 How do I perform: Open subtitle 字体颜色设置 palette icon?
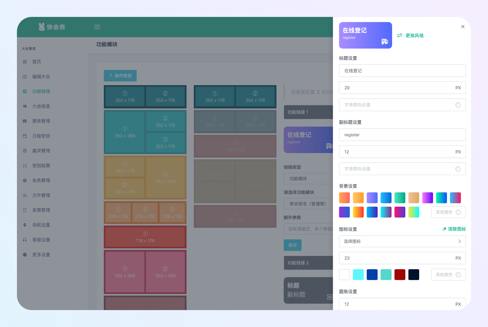click(458, 169)
